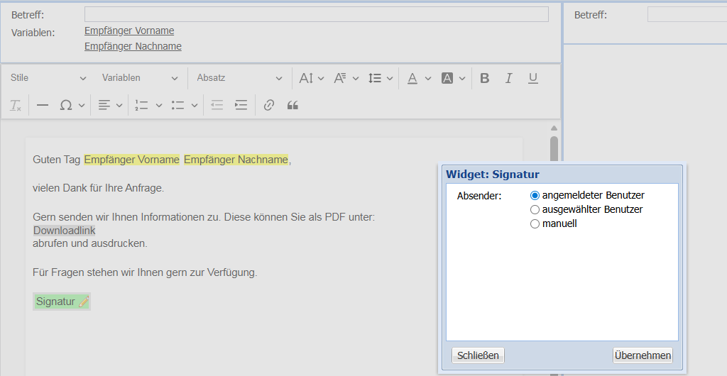
Task: Expand the Variablen toolbar dropdown
Action: coord(140,78)
